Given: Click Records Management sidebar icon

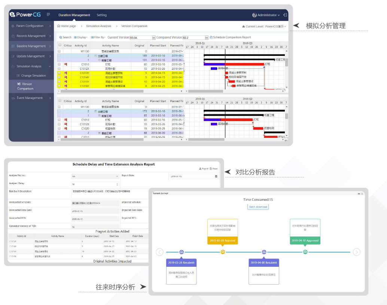Looking at the screenshot, I should tap(13, 36).
